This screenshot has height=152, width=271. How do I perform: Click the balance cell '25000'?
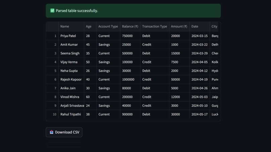[x=130, y=44]
